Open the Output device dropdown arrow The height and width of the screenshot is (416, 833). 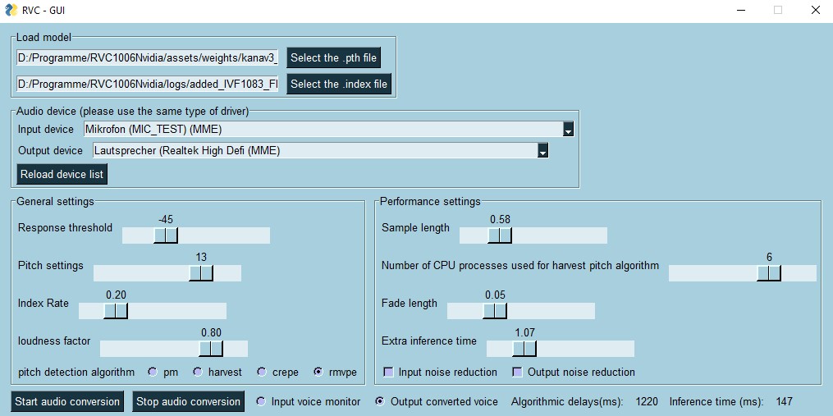tap(542, 151)
